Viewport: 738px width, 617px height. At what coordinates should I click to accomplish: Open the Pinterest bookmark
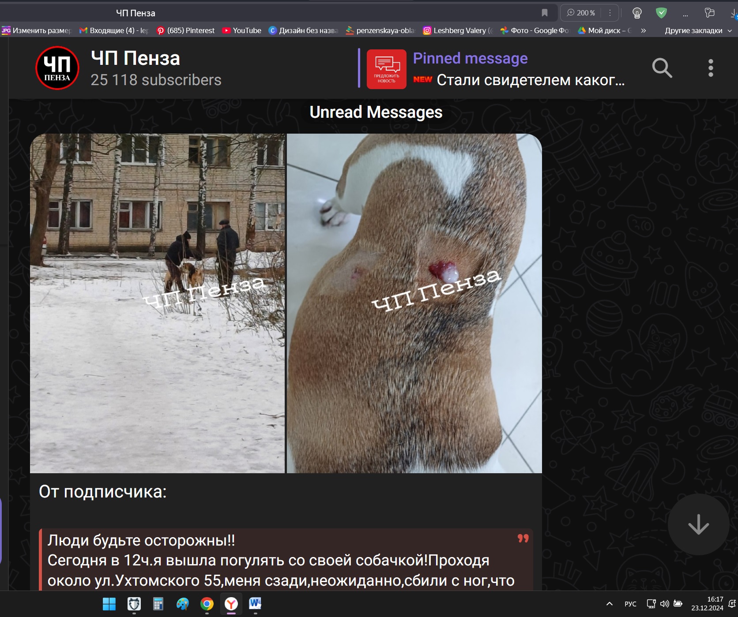186,30
